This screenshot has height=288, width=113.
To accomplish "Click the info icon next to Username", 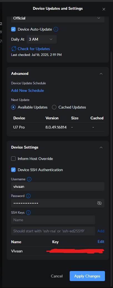I will [29, 179].
